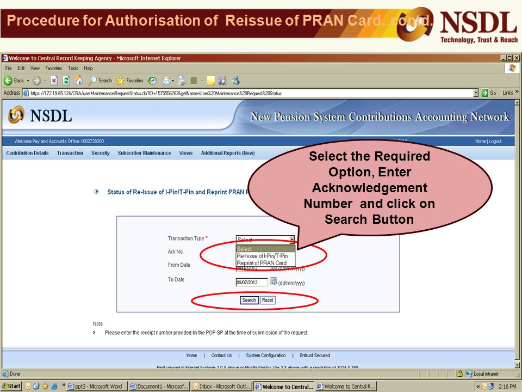Click the Search magnifier toolbar icon
Image resolution: width=522 pixels, height=392 pixels.
point(92,81)
